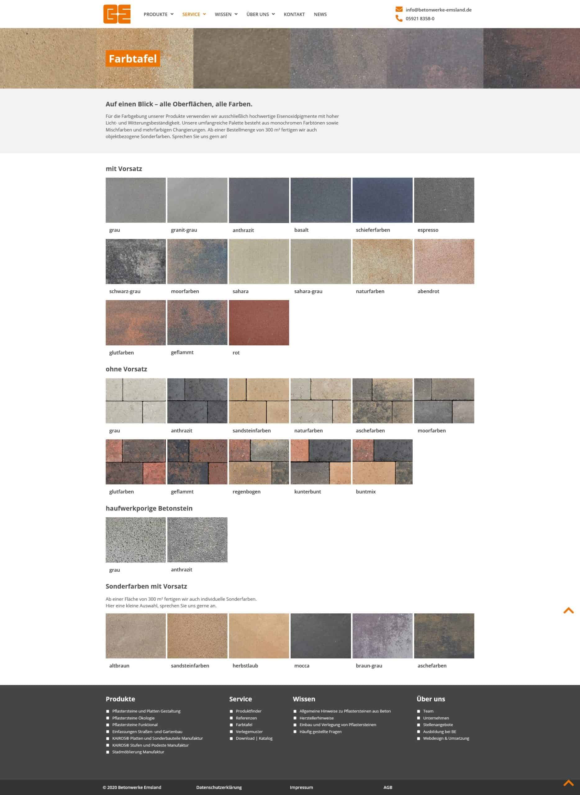View the regenbogen paving stone thumbnail
580x795 pixels.
(259, 461)
